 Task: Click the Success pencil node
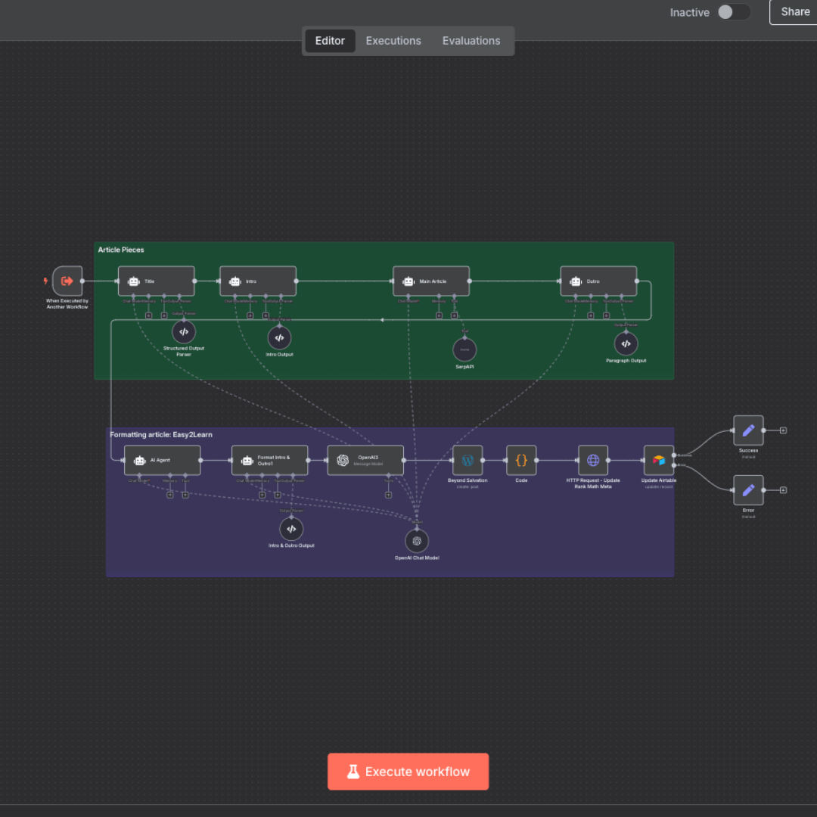(x=748, y=430)
